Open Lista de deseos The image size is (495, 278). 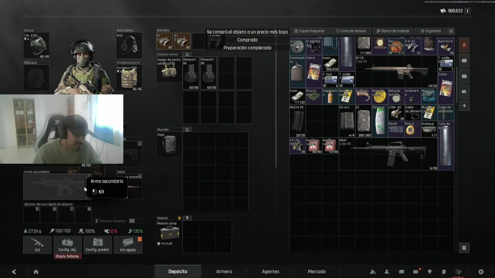click(351, 31)
